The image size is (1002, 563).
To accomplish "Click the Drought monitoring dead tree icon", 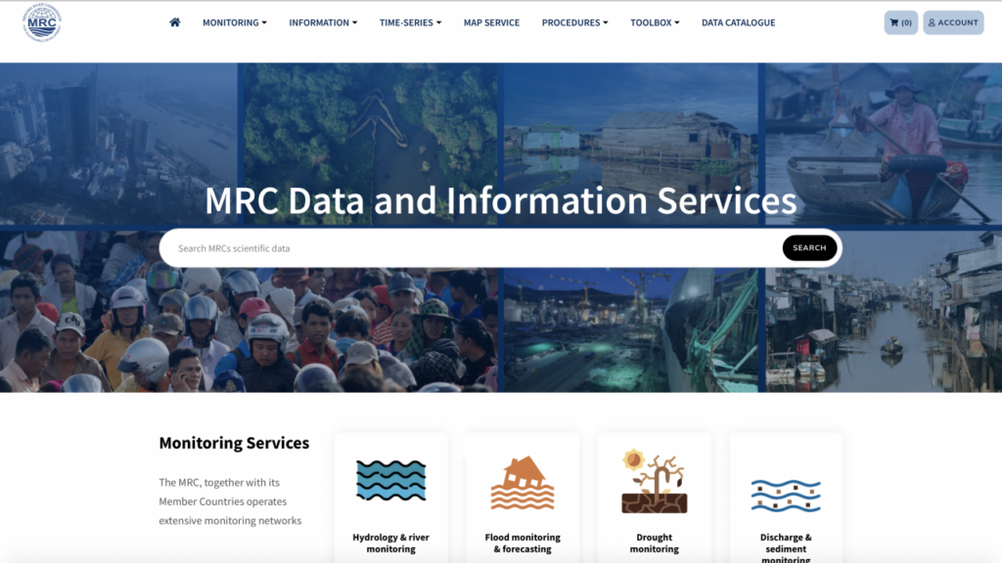I will tap(654, 481).
